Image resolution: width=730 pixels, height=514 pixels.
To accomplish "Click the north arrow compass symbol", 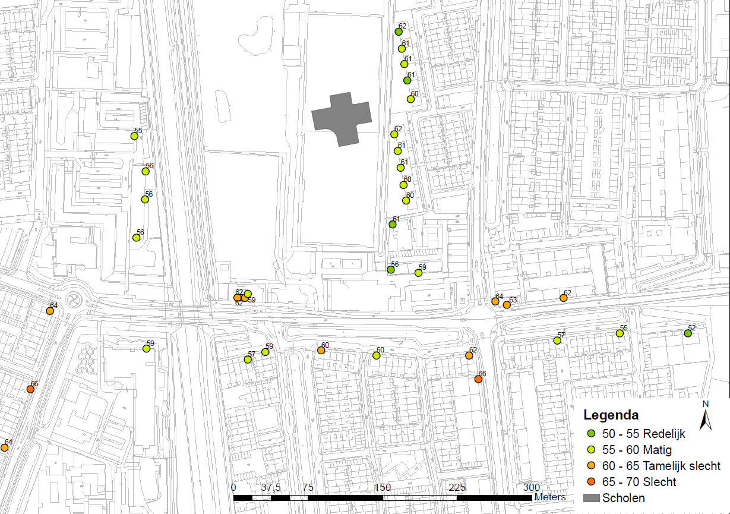I will click(x=706, y=415).
